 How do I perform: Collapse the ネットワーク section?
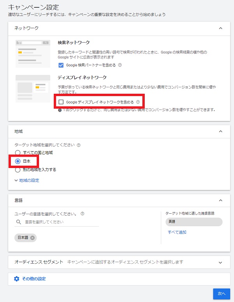pyautogui.click(x=221, y=28)
